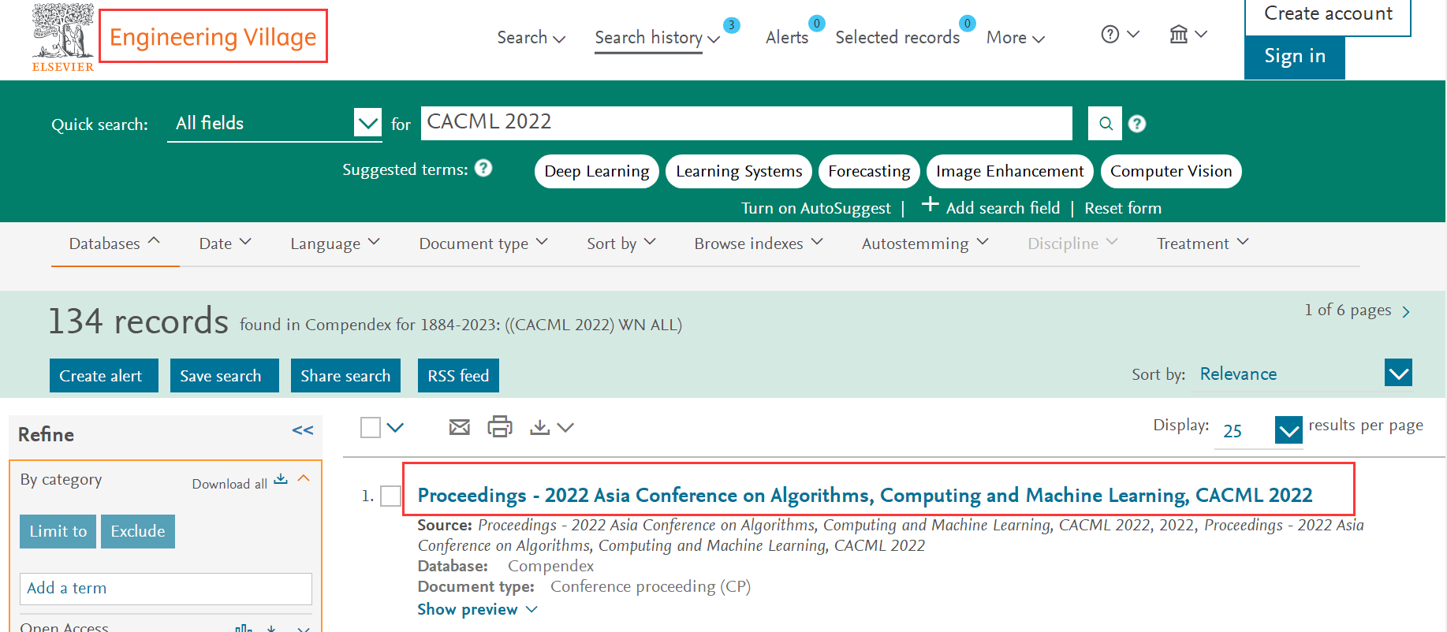Open the Search history menu

(x=657, y=37)
